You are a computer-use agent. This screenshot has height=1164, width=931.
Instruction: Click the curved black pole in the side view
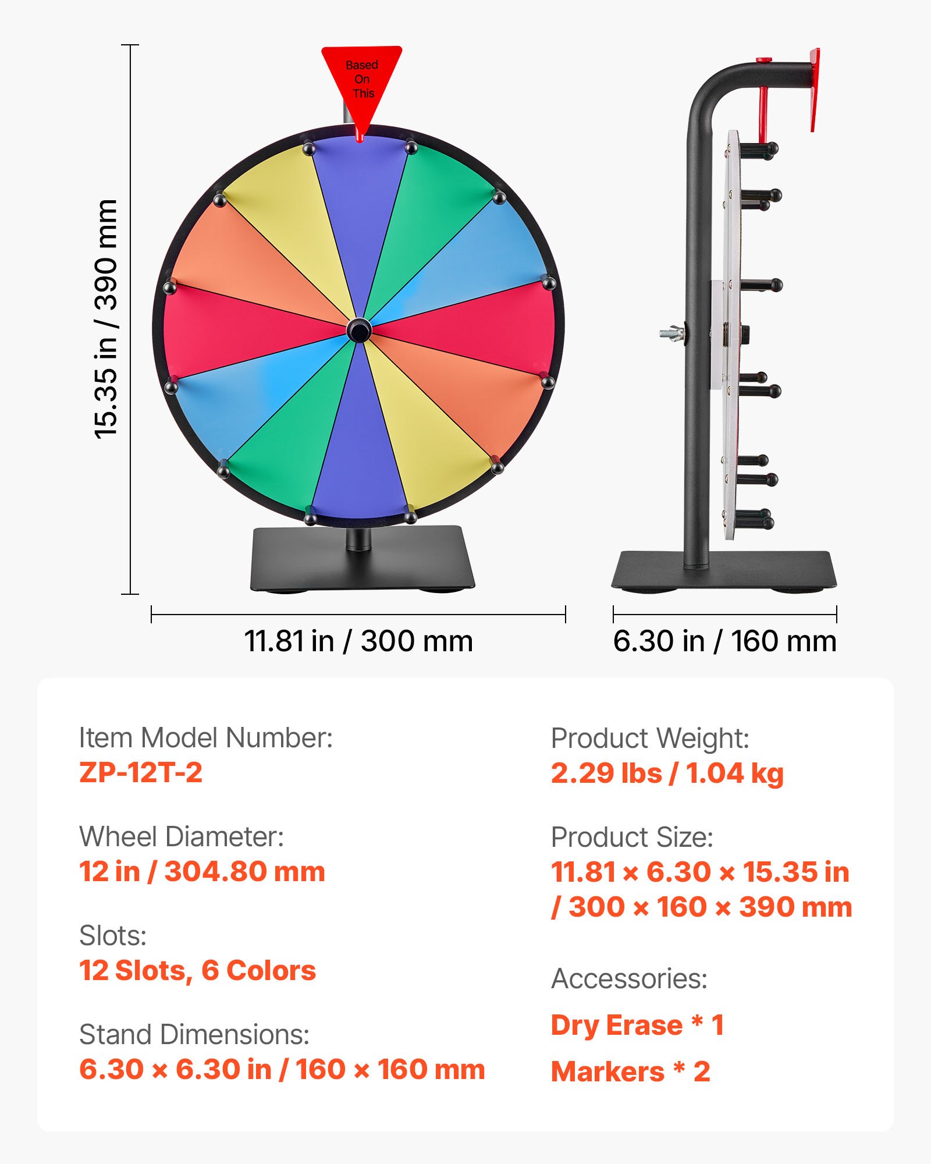(698, 291)
